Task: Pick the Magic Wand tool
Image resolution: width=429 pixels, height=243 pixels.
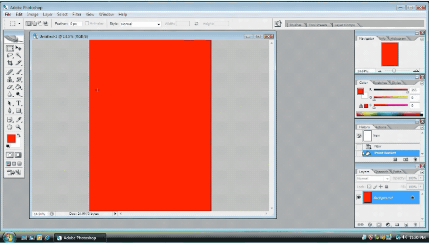Action: (x=18, y=56)
